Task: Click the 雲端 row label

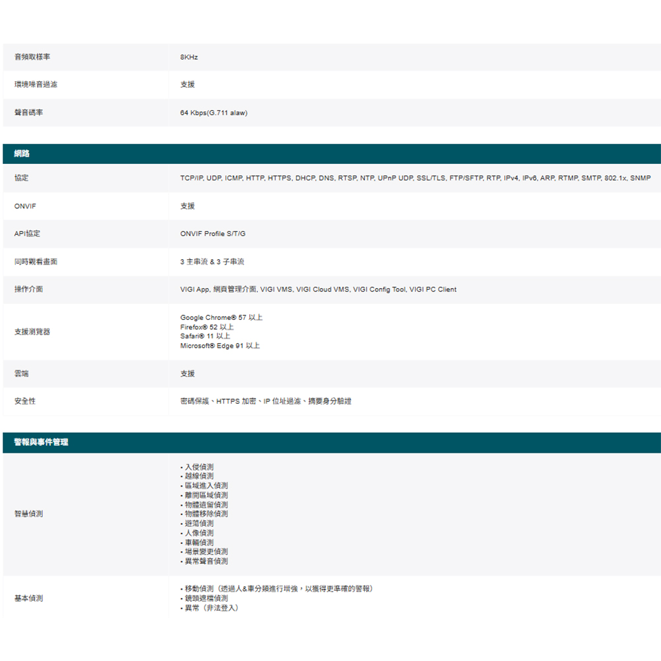Action: click(22, 374)
